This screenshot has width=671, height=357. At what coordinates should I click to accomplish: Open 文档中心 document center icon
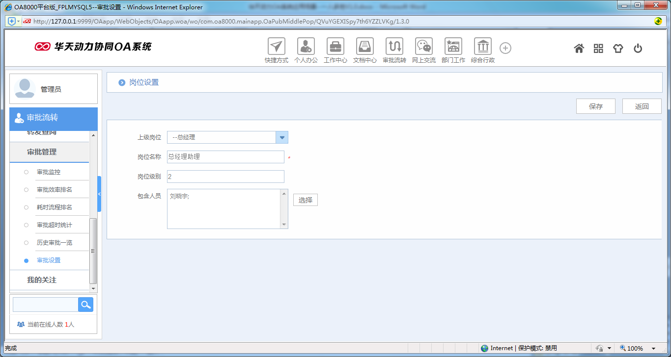click(364, 47)
